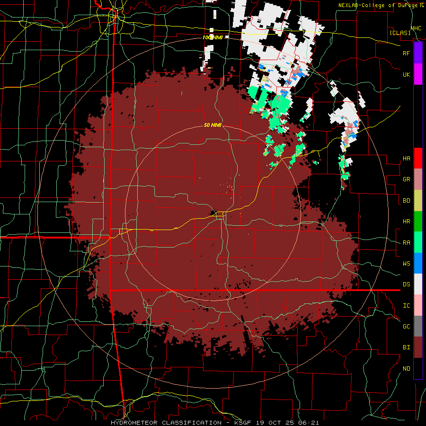
Task: Click the [CLAS] units label
Action: tap(400, 33)
